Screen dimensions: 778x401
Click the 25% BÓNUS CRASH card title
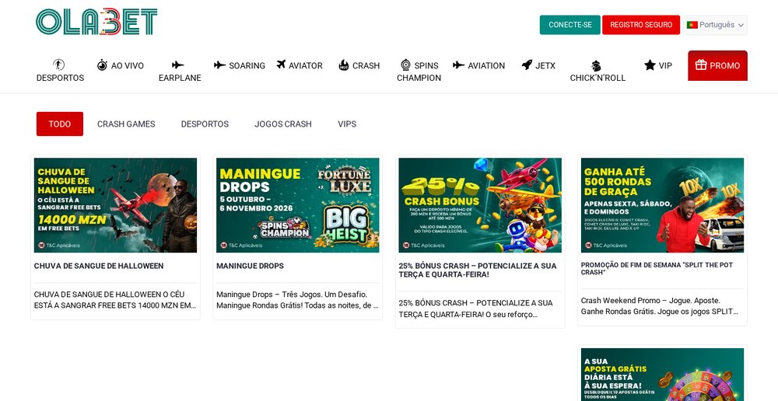pos(478,270)
